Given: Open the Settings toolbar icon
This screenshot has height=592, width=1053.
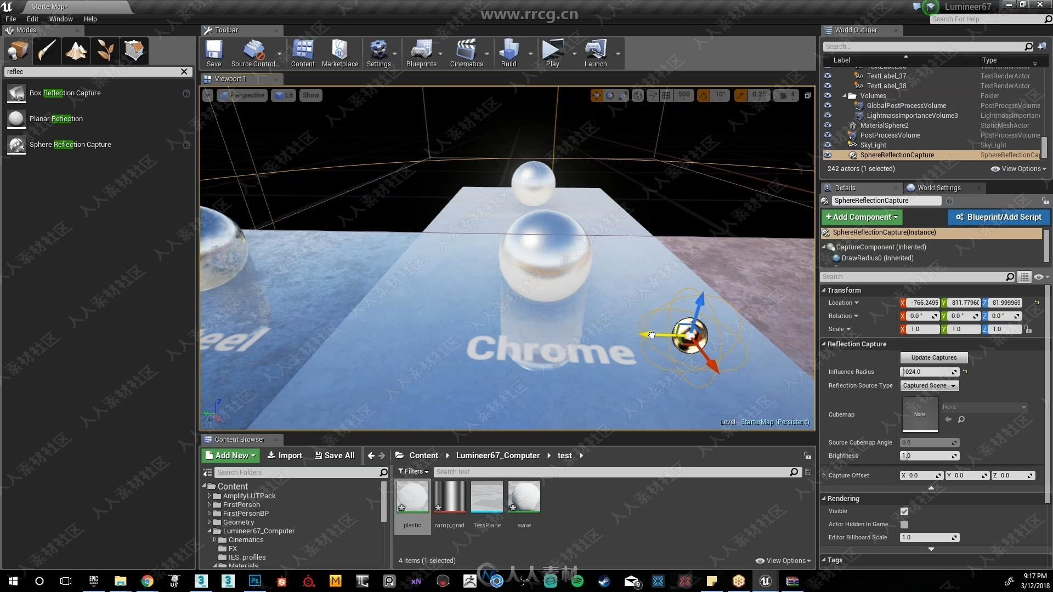Looking at the screenshot, I should [x=378, y=53].
